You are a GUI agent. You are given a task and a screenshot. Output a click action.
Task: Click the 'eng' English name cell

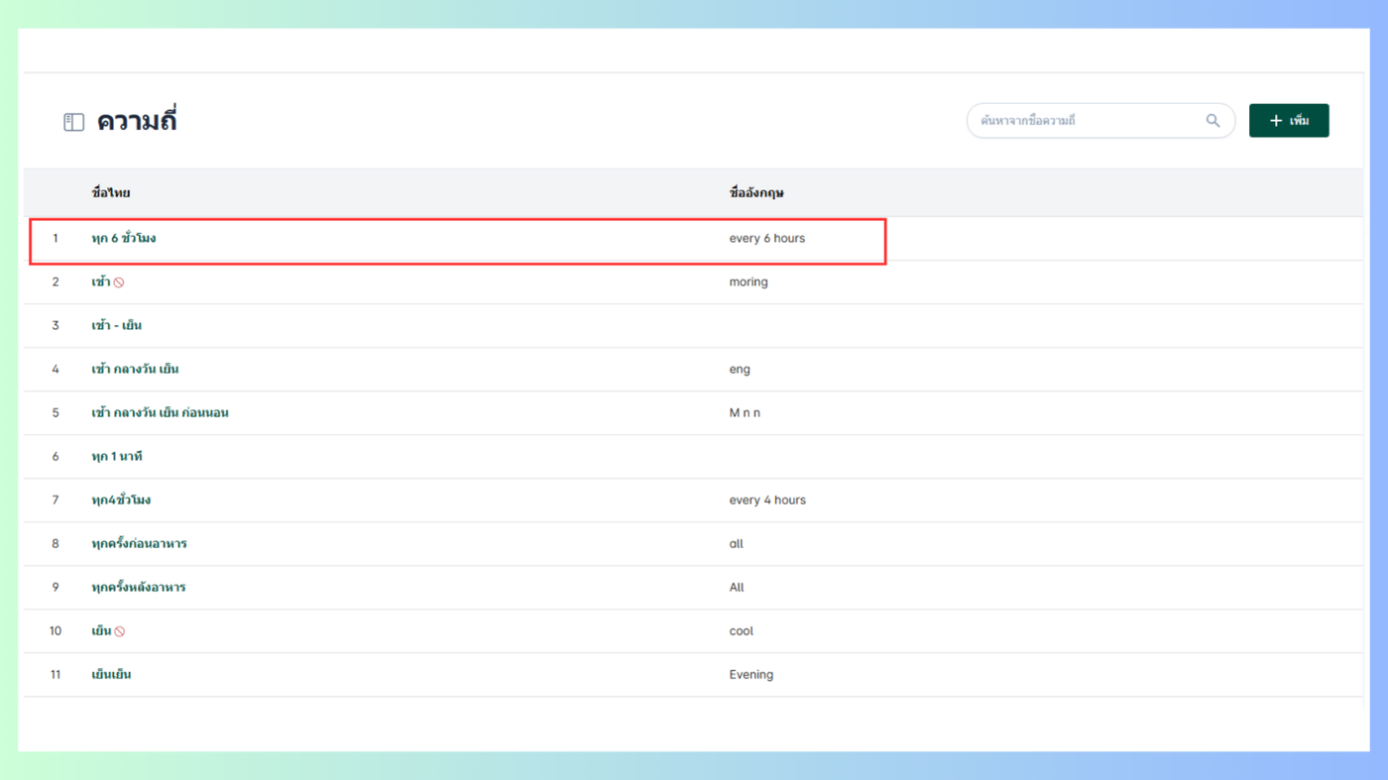click(x=740, y=369)
